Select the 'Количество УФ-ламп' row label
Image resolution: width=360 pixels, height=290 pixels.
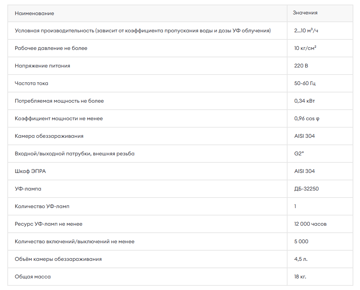(42, 206)
